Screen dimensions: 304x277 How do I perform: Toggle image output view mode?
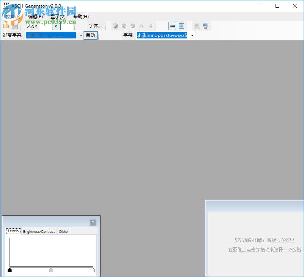(182, 26)
